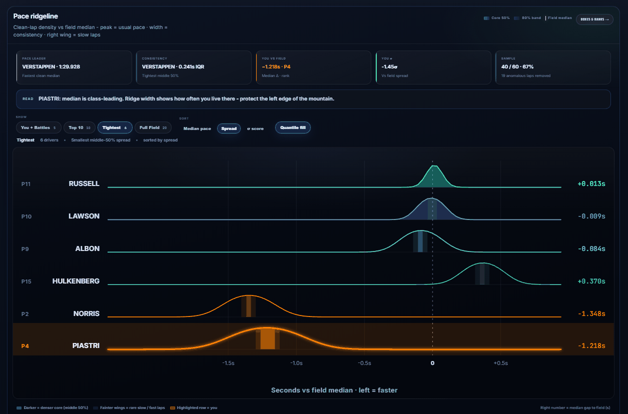Select the Tightest drivers filter
628x414 pixels.
click(x=115, y=127)
